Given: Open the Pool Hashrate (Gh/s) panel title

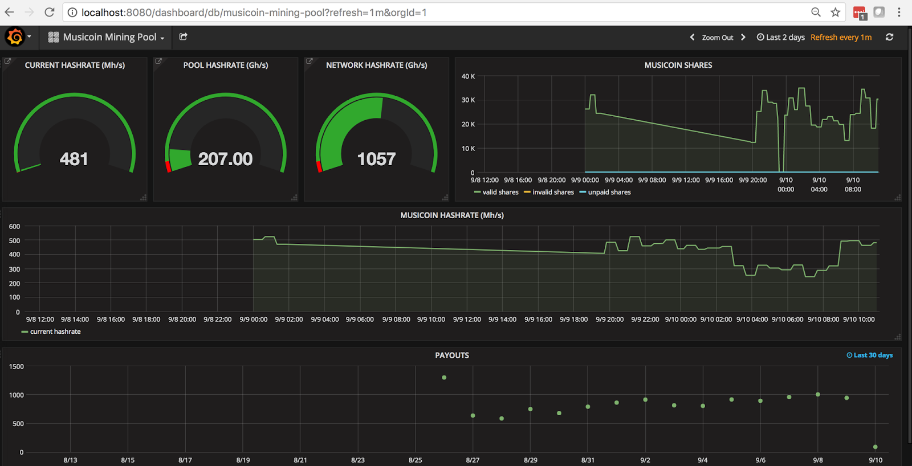Looking at the screenshot, I should click(x=226, y=65).
